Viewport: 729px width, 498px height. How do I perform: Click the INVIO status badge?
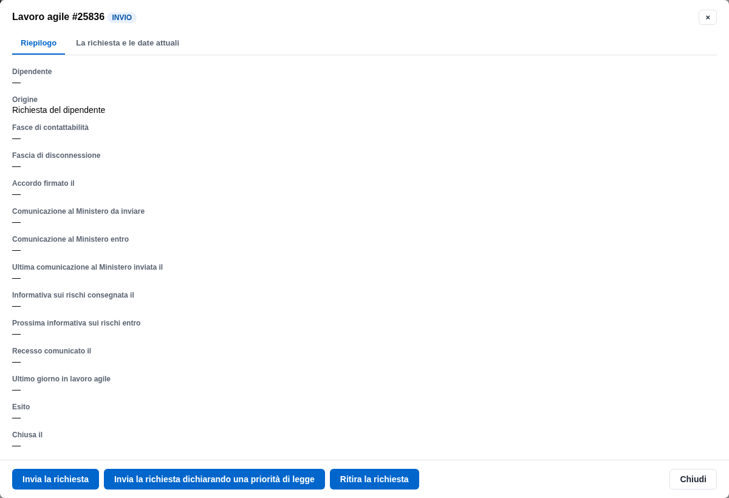coord(122,18)
